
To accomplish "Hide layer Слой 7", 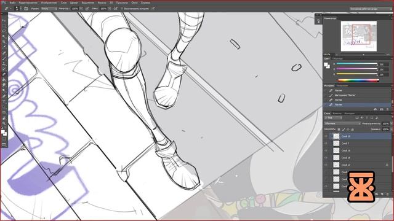I will (x=326, y=143).
